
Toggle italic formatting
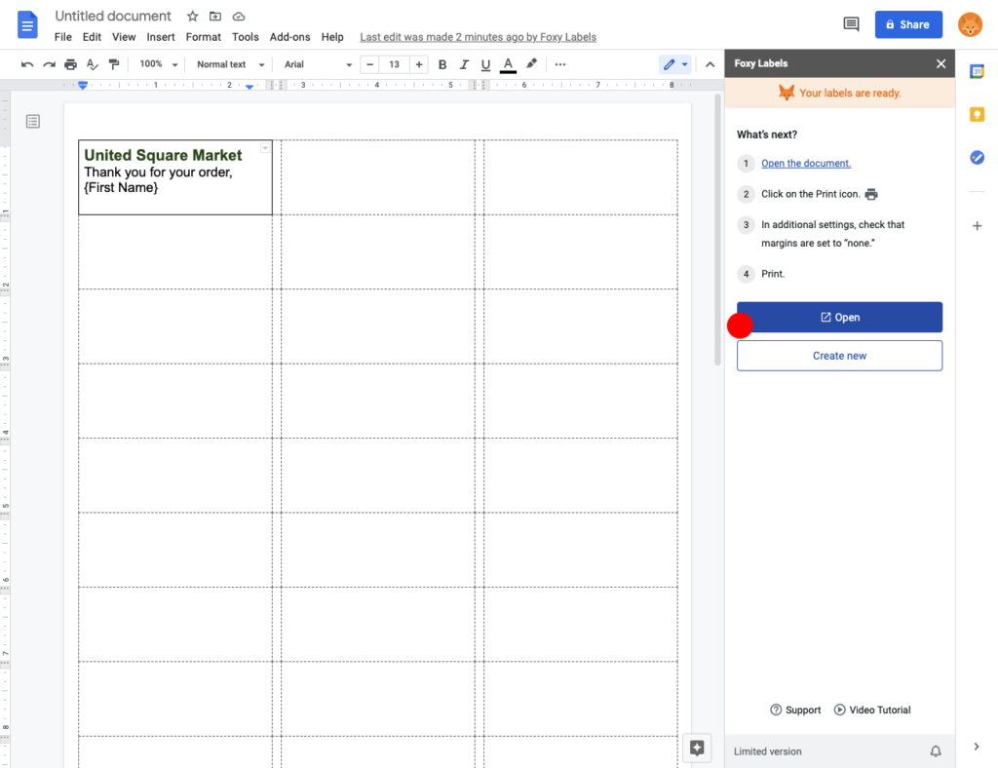pos(464,64)
